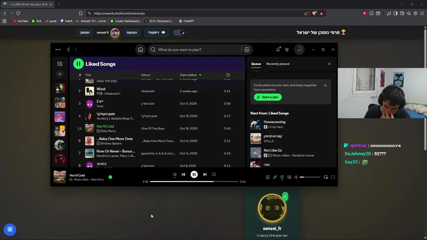Enter full screen player
Viewport: 427px width, 240px height.
coord(333,177)
